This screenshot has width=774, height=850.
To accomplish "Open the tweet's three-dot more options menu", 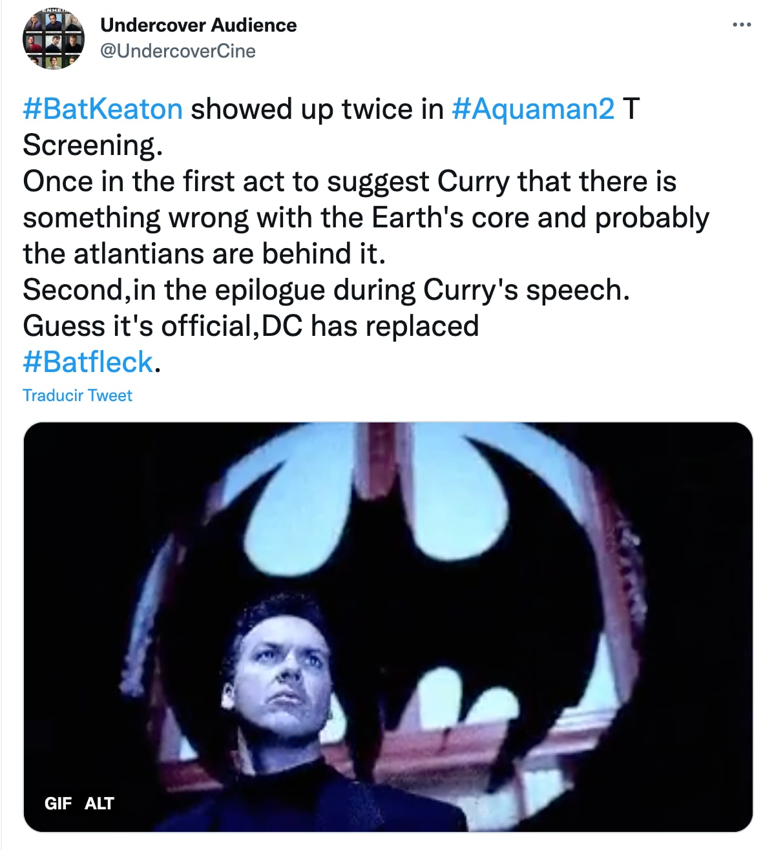I will 742,25.
